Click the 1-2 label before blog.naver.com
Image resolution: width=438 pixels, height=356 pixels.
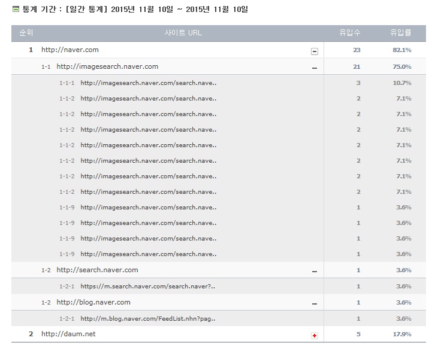click(46, 303)
